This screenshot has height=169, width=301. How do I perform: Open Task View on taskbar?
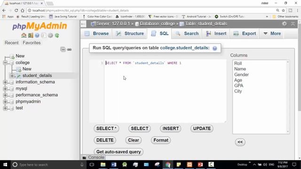click(92, 165)
